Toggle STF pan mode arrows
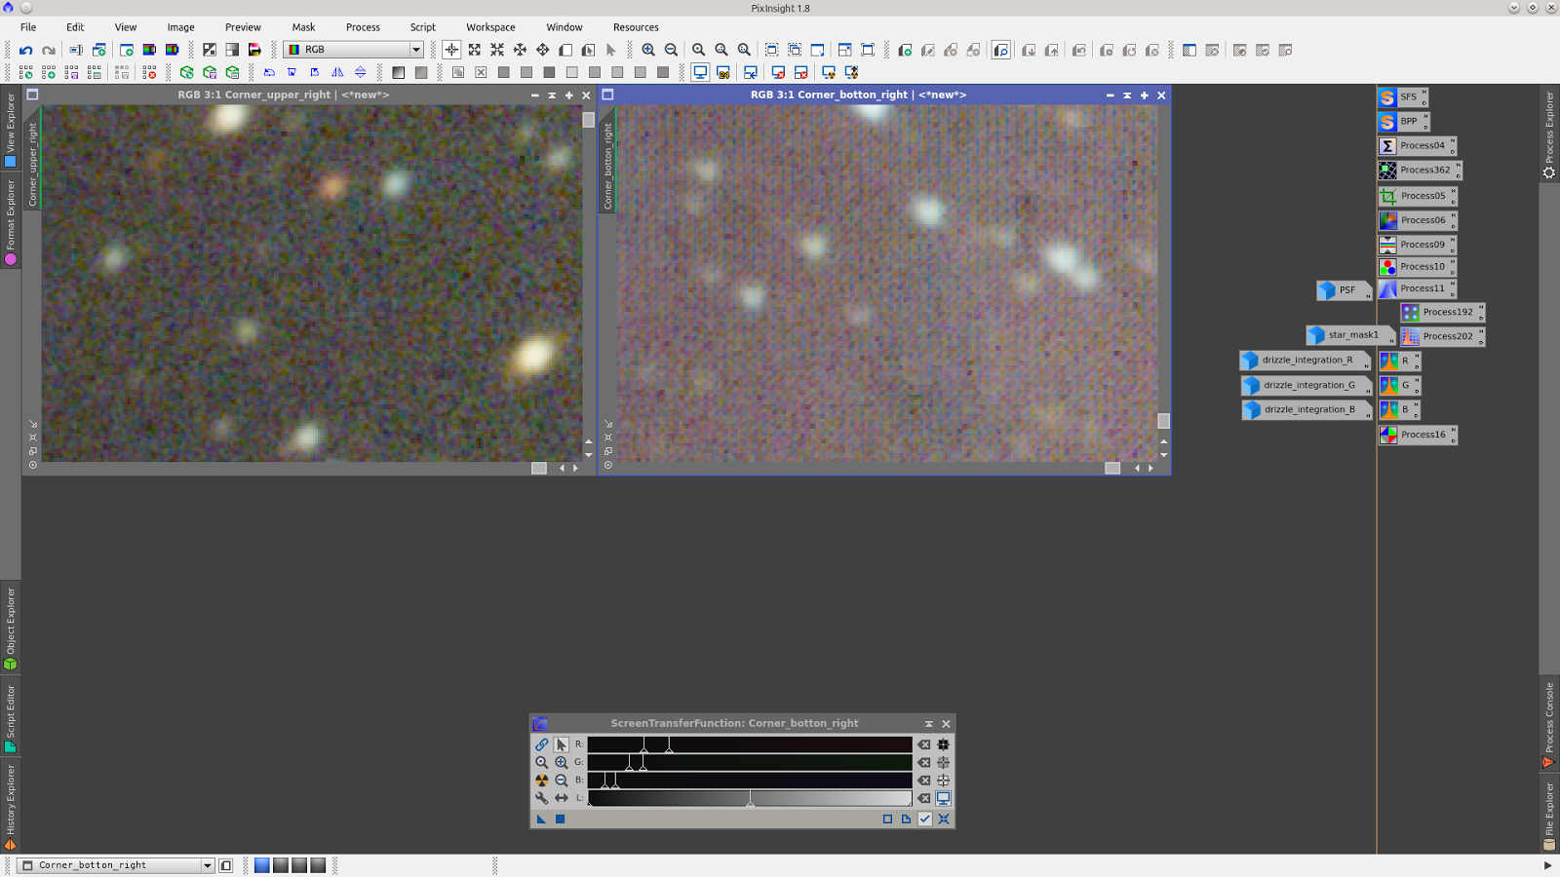Viewport: 1560px width, 877px height. [562, 798]
